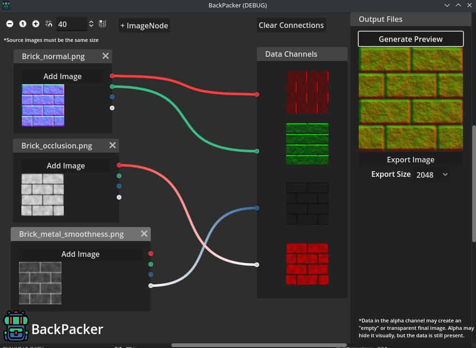
Task: Click the generated brick preview image
Action: pos(411,99)
